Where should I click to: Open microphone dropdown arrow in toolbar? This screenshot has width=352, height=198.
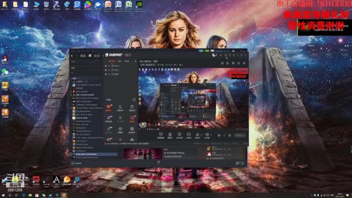click(201, 135)
